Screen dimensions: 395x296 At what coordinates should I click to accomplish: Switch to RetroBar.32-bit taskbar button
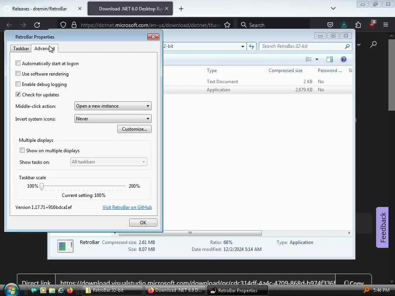pyautogui.click(x=113, y=290)
